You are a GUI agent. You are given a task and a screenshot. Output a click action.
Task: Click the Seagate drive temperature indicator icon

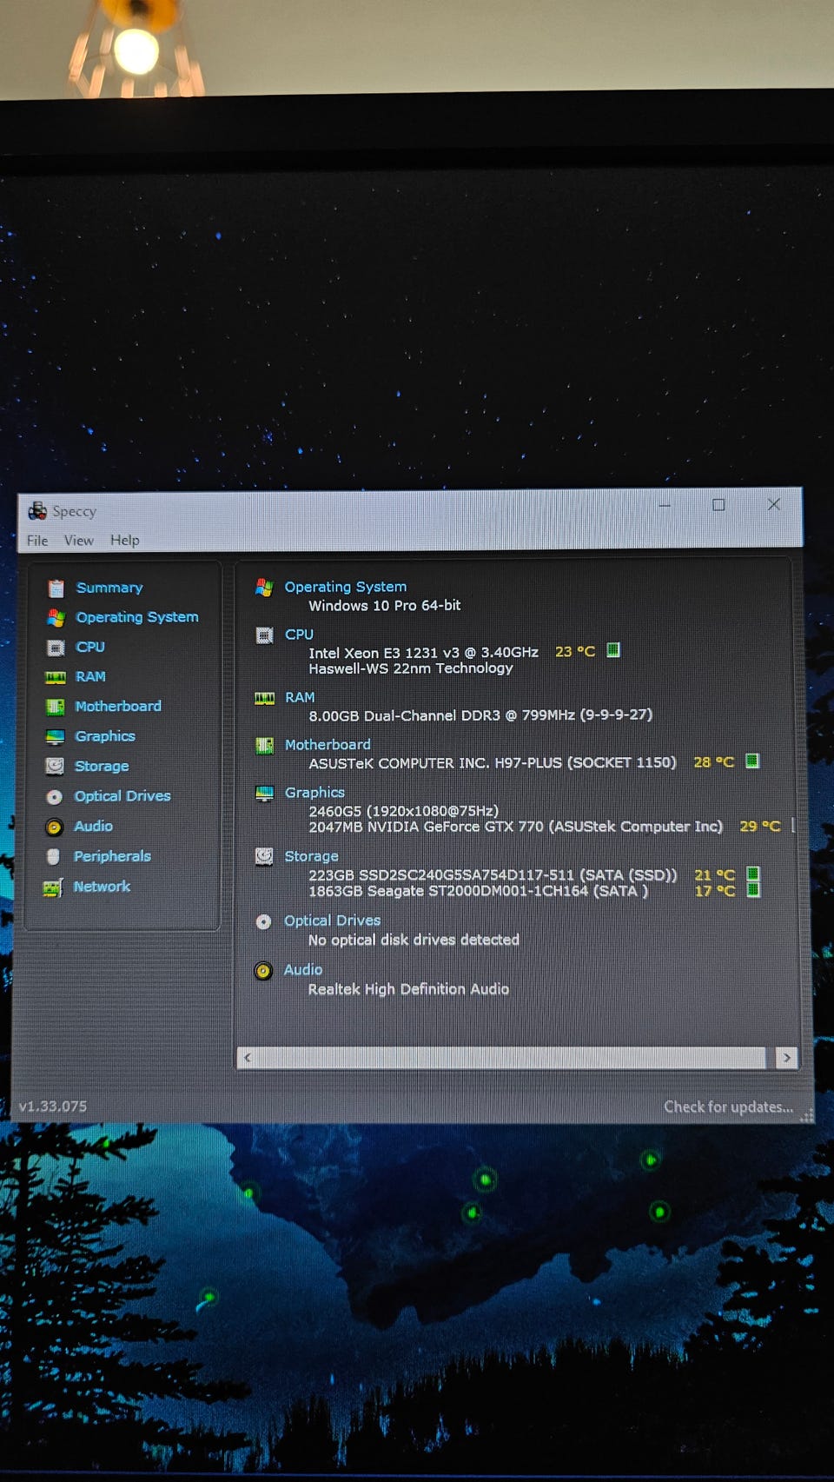753,889
